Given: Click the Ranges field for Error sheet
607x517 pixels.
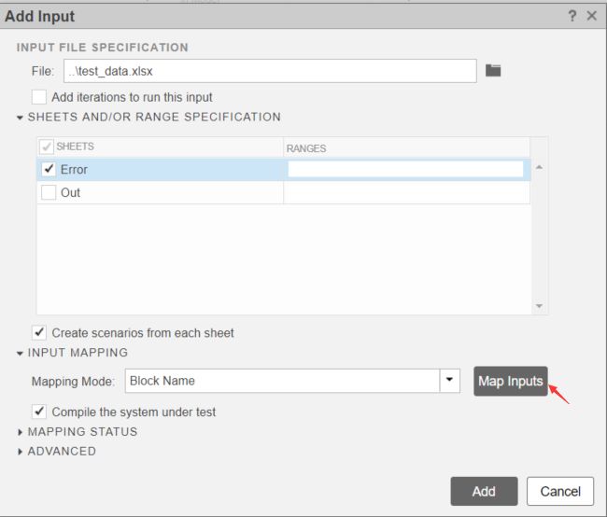Looking at the screenshot, I should coord(405,169).
